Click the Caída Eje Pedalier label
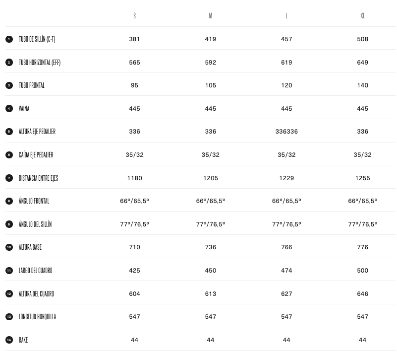The height and width of the screenshot is (357, 397). tap(36, 155)
